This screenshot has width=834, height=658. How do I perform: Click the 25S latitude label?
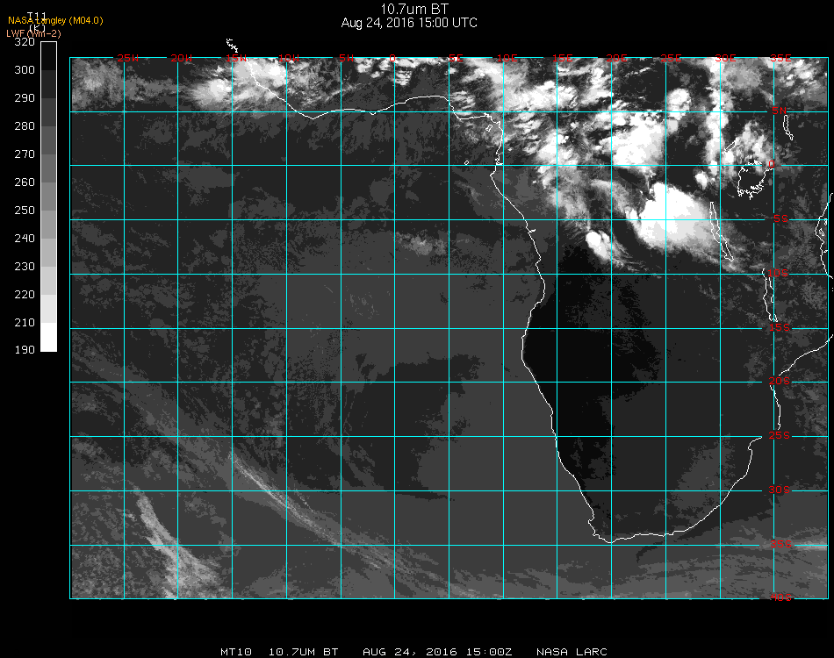(780, 435)
